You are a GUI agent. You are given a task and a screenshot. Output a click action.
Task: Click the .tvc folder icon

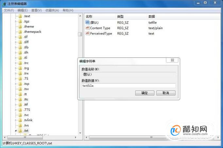[20, 115]
